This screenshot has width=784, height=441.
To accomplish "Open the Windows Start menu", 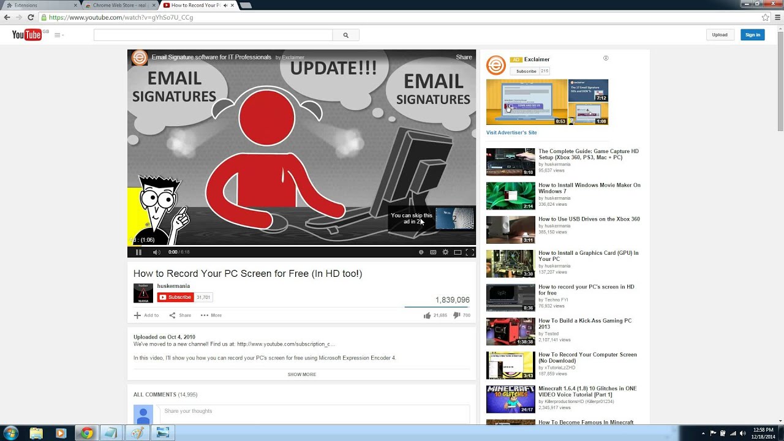I will 10,433.
